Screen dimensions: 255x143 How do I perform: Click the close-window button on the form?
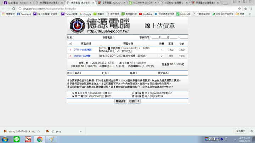pos(121,101)
